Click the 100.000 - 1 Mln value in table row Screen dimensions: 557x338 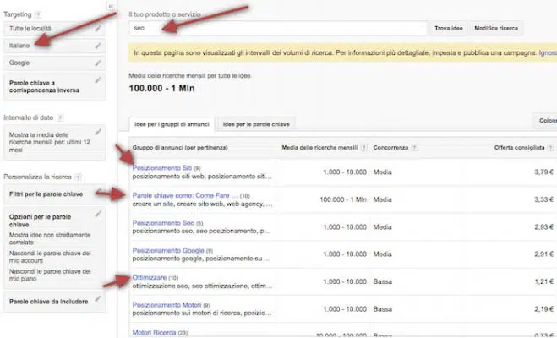click(343, 199)
